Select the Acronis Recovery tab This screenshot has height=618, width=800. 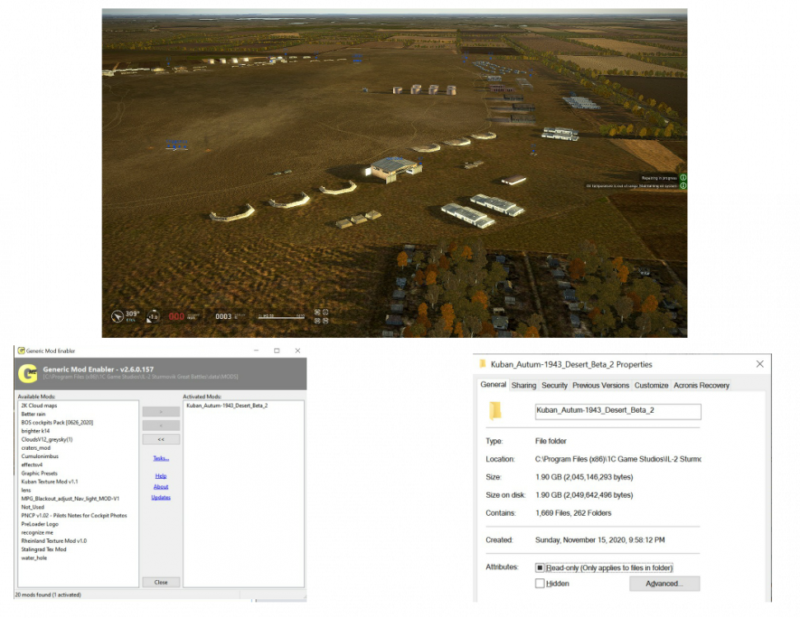[701, 386]
